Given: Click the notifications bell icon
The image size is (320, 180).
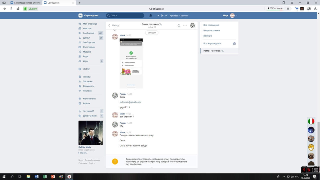Looking at the screenshot, I should pos(150,15).
